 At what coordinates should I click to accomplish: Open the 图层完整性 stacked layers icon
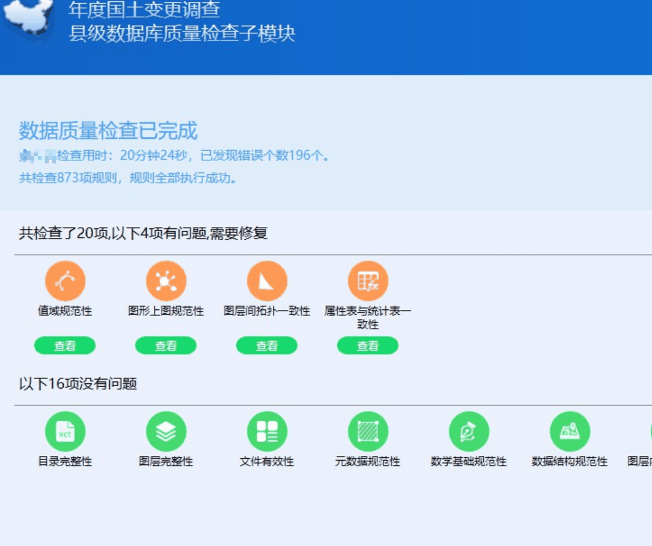coord(166,431)
